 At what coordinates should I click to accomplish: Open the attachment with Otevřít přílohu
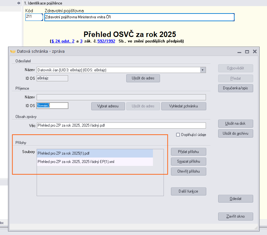188,172
